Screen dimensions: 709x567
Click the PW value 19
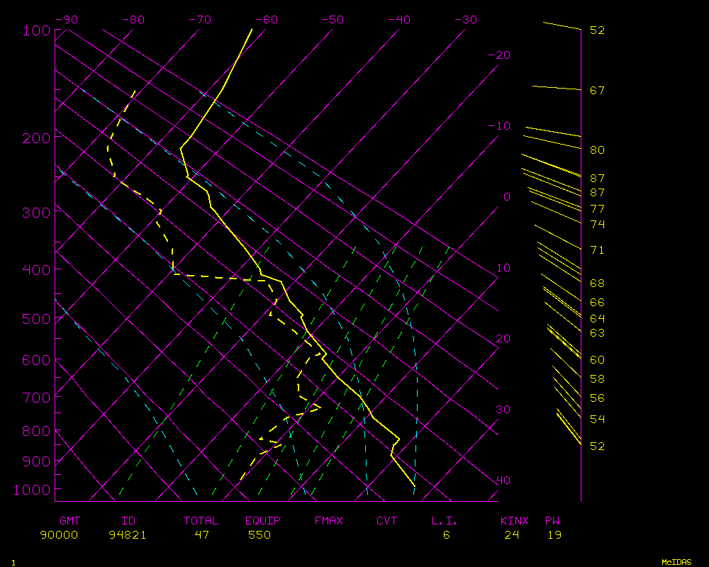[x=554, y=535]
